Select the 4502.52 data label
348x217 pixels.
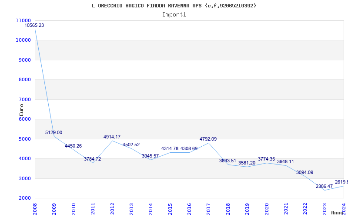(131, 145)
